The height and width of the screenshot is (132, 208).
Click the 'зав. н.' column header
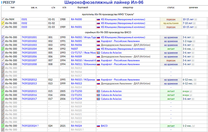[x=34, y=8]
